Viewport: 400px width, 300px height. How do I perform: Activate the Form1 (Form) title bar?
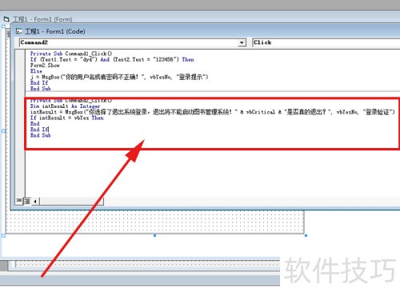(x=200, y=19)
